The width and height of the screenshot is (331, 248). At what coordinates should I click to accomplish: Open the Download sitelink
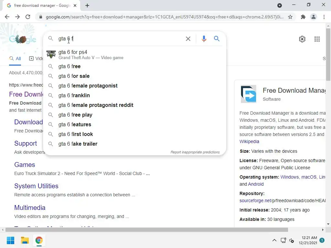point(28,122)
